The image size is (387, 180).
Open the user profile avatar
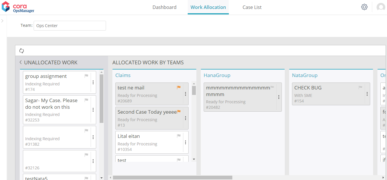point(381,7)
